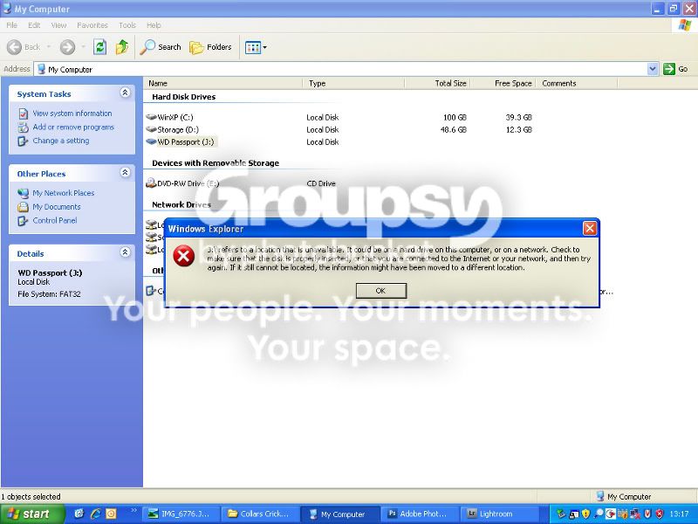Open the Back history dropdown arrow
This screenshot has width=698, height=524.
click(x=49, y=47)
